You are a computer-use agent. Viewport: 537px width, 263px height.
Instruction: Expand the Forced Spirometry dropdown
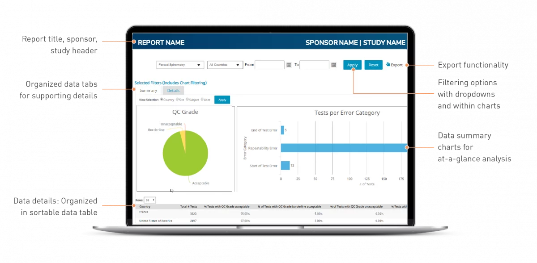click(x=180, y=65)
